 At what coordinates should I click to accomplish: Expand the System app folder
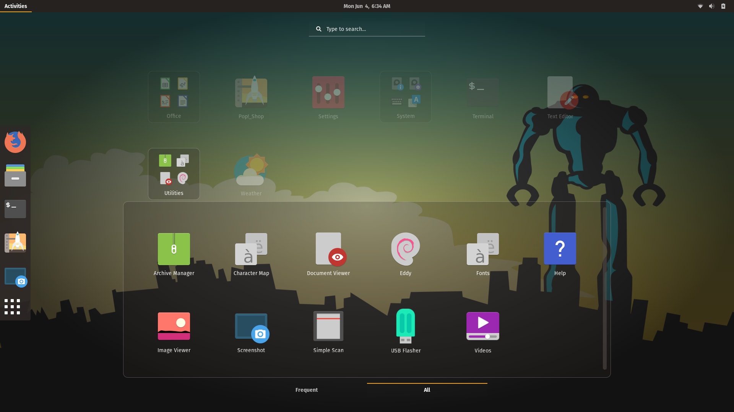coord(405,97)
